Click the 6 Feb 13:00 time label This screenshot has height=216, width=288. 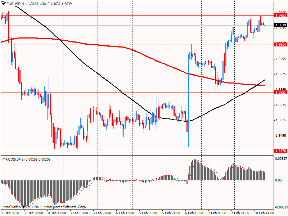(x=194, y=213)
